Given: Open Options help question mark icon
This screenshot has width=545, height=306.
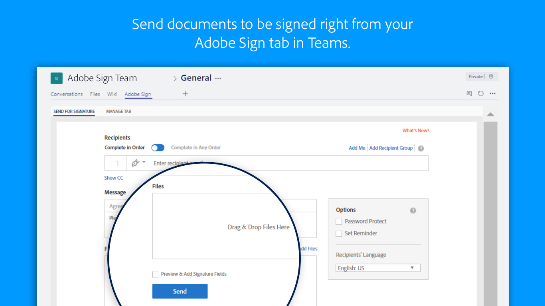Looking at the screenshot, I should click(x=413, y=210).
